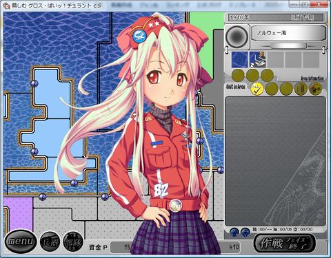Click the Area information label

[x=312, y=78]
